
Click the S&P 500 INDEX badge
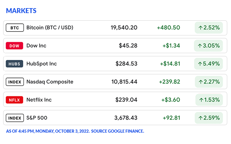15,118
